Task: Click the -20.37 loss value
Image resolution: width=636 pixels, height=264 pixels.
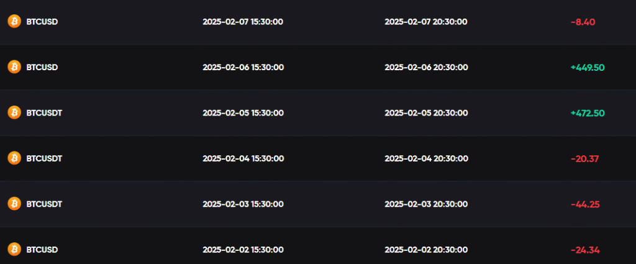Action: point(584,158)
